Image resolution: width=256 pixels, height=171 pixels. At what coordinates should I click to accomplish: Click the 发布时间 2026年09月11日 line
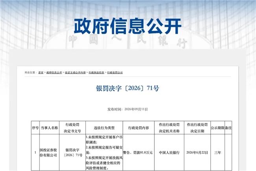tap(128, 109)
